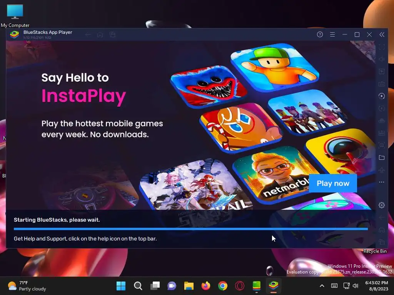Click the back arrow in BlueStacks title bar
Image resolution: width=394 pixels, height=295 pixels.
coord(88,35)
